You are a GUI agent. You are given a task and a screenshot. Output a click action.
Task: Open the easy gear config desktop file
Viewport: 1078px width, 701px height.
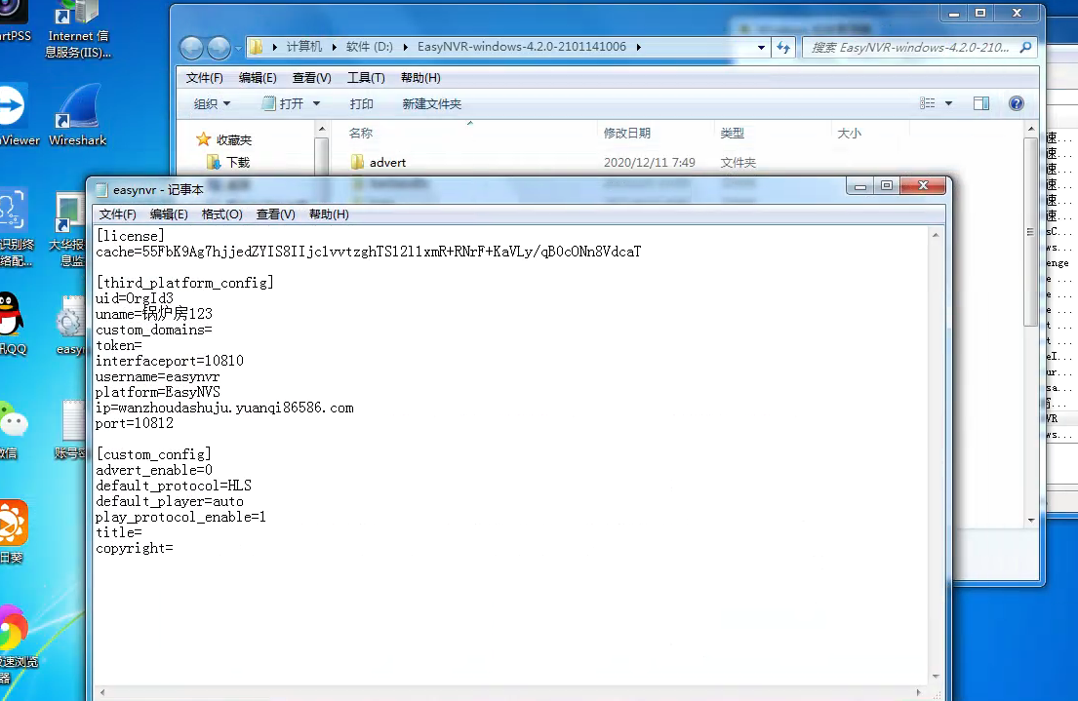point(70,325)
